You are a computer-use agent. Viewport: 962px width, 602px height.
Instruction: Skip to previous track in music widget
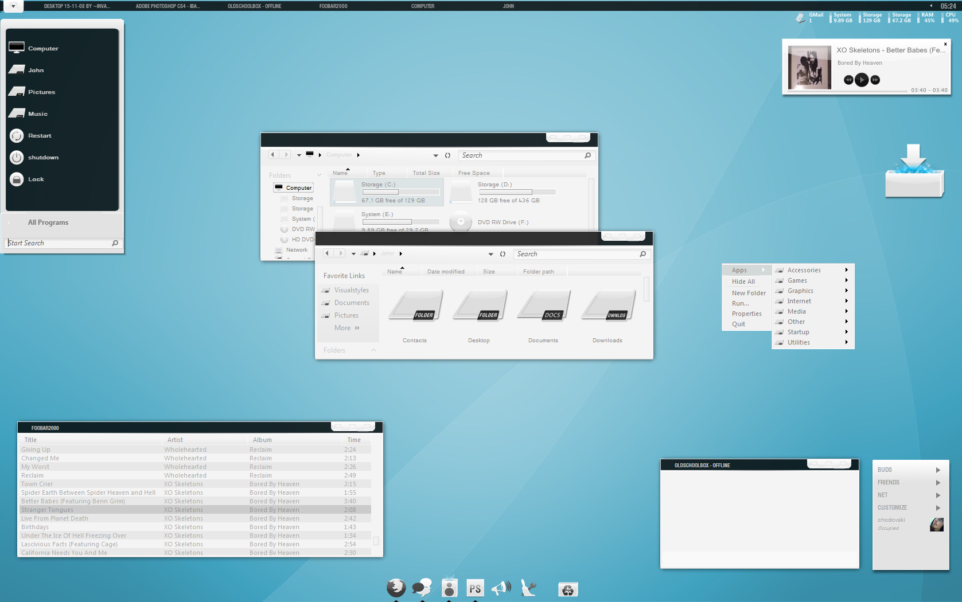pyautogui.click(x=848, y=80)
